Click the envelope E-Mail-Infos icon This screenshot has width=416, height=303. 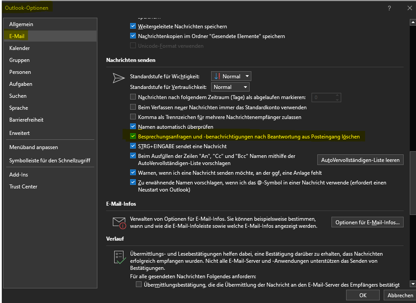pos(119,222)
